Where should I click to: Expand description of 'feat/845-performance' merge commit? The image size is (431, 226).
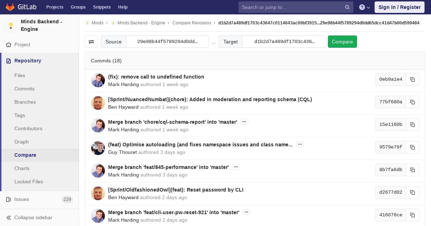(236, 167)
